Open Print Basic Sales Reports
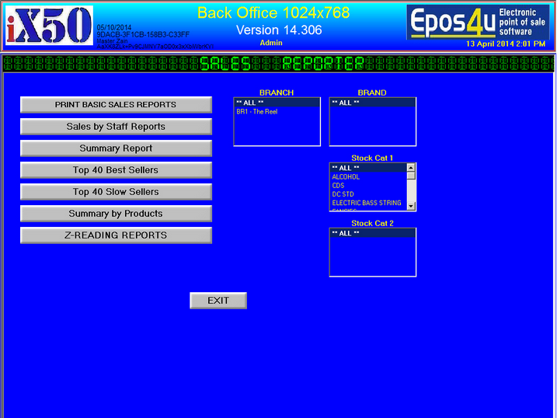 [116, 105]
